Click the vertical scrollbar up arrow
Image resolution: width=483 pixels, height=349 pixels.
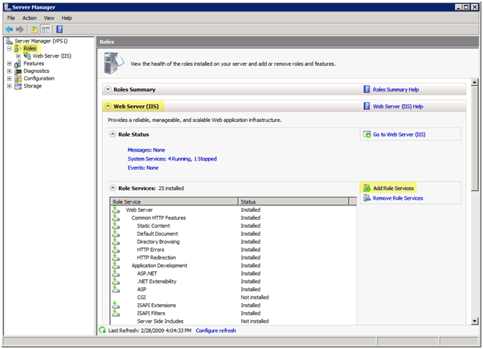click(x=474, y=82)
